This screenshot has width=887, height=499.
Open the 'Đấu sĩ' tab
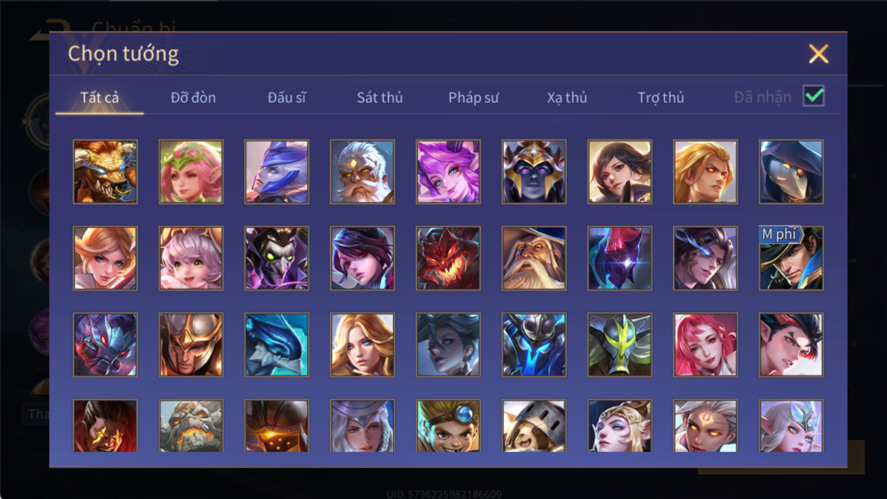click(287, 97)
